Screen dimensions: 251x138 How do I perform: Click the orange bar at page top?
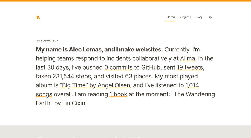coord(125,1)
